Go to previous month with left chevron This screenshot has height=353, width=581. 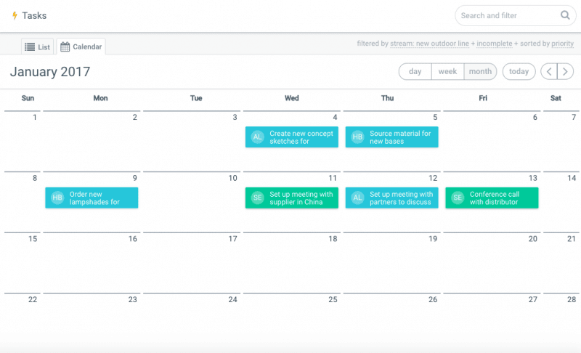click(x=549, y=71)
